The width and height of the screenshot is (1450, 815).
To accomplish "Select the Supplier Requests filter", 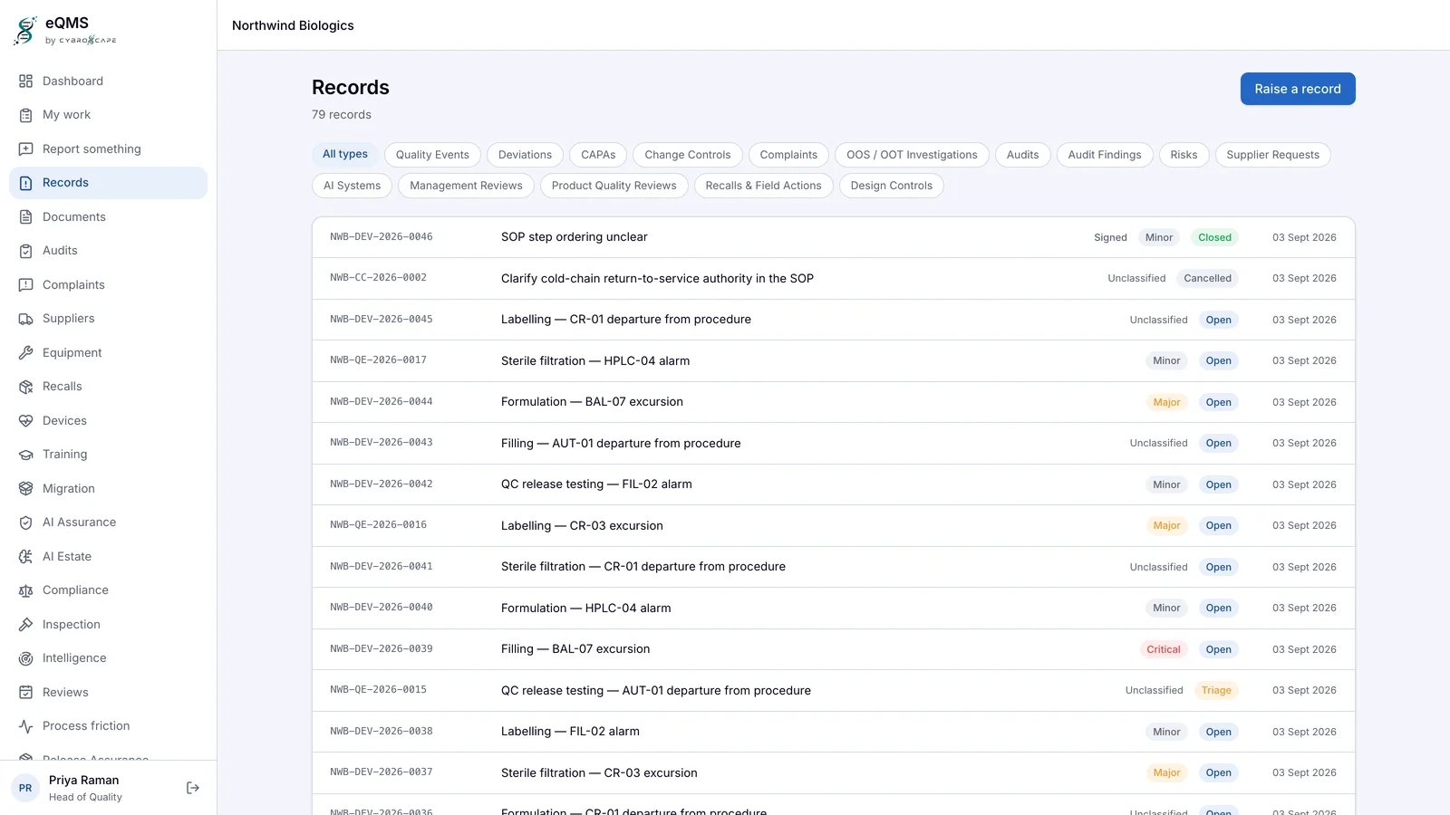I will tap(1272, 155).
